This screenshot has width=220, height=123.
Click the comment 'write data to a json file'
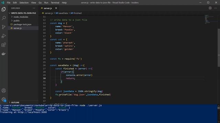[x=68, y=20]
